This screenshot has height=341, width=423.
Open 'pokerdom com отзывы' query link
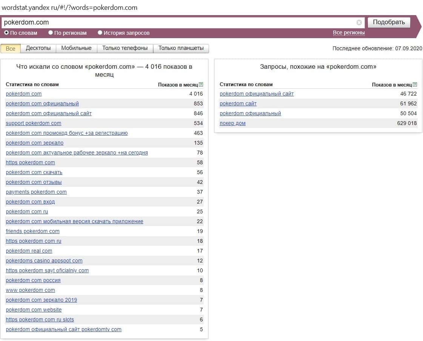[x=34, y=182]
